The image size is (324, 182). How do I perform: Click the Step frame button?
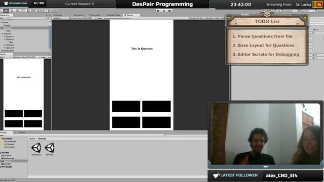pos(170,11)
